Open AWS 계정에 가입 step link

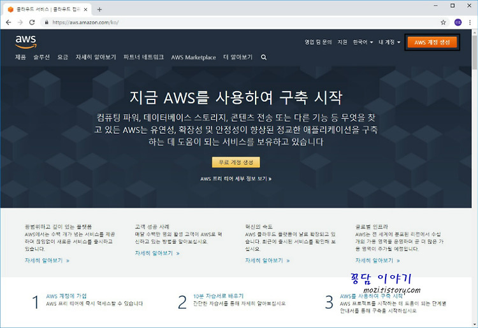(x=66, y=296)
